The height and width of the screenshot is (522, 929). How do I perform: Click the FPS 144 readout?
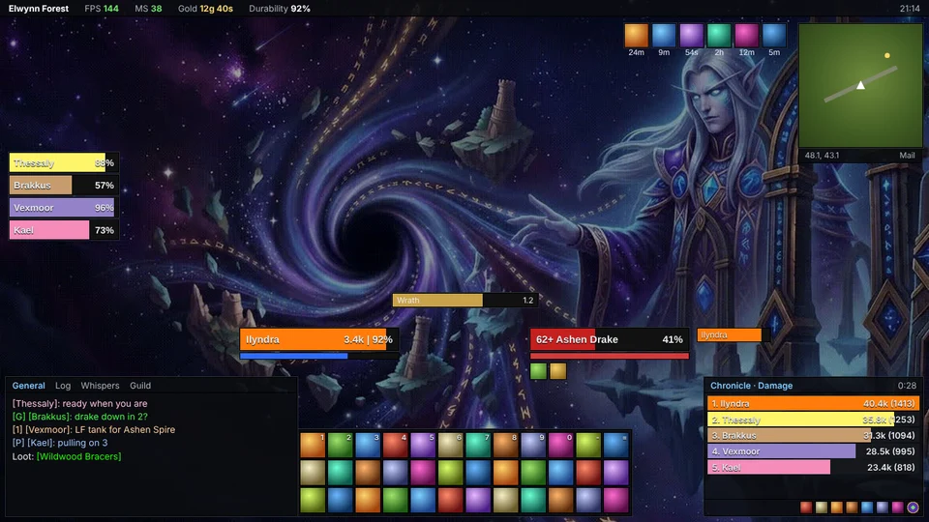[102, 9]
